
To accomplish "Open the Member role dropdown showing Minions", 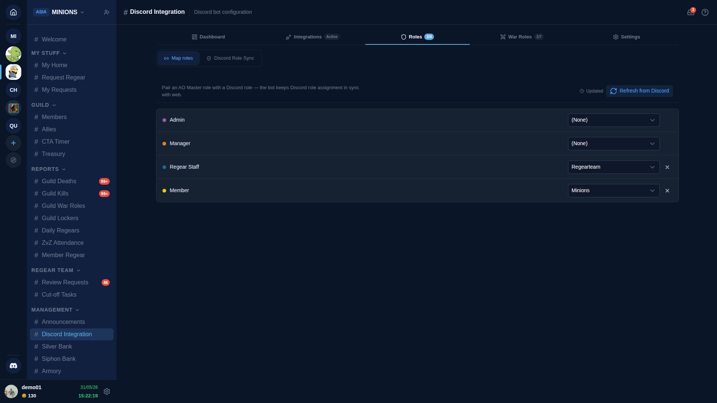I will click(x=614, y=191).
